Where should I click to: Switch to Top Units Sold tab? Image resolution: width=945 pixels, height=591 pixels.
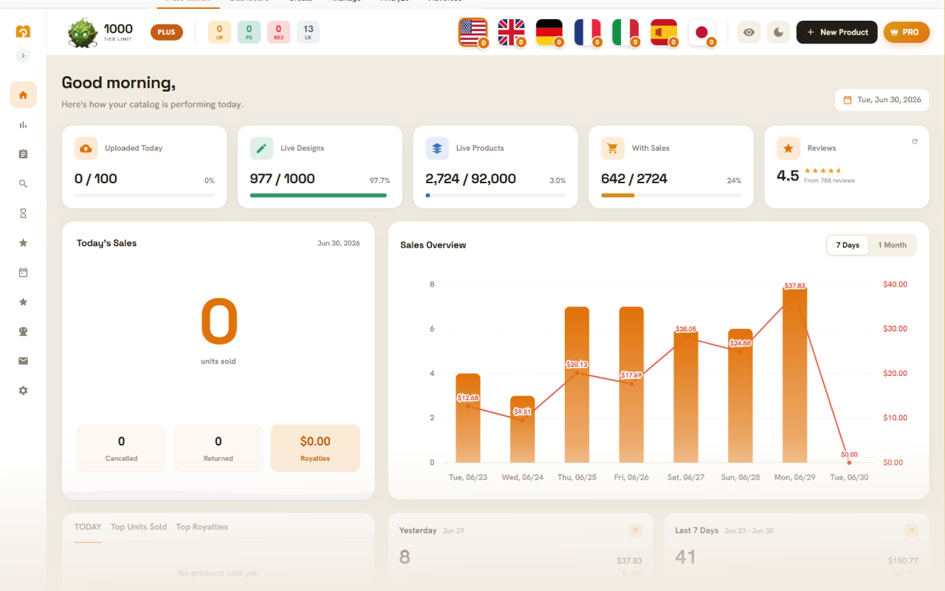pyautogui.click(x=139, y=527)
